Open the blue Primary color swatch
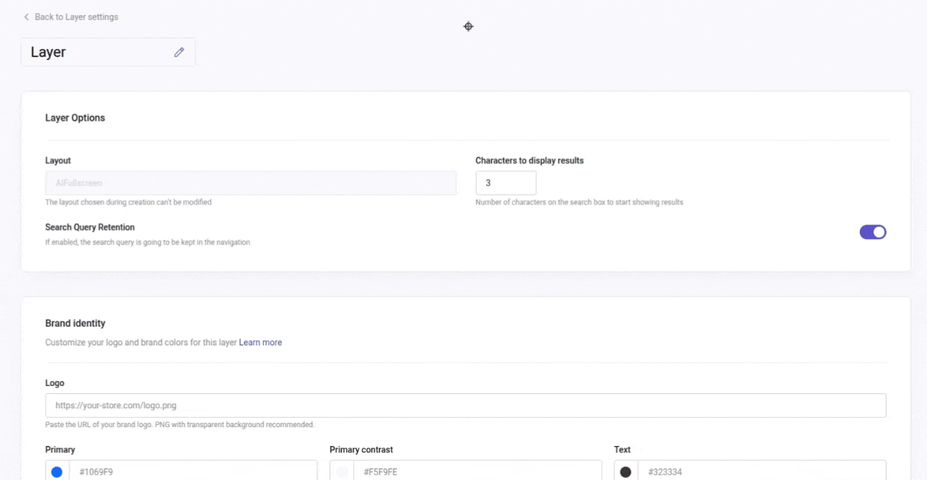The image size is (927, 480). pyautogui.click(x=57, y=472)
